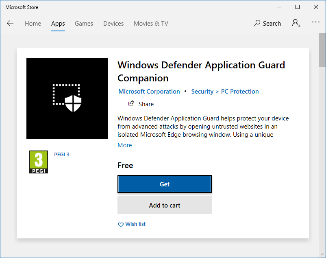The width and height of the screenshot is (326, 258).
Task: Visit the Microsoft Corporation publisher page
Action: click(x=149, y=91)
